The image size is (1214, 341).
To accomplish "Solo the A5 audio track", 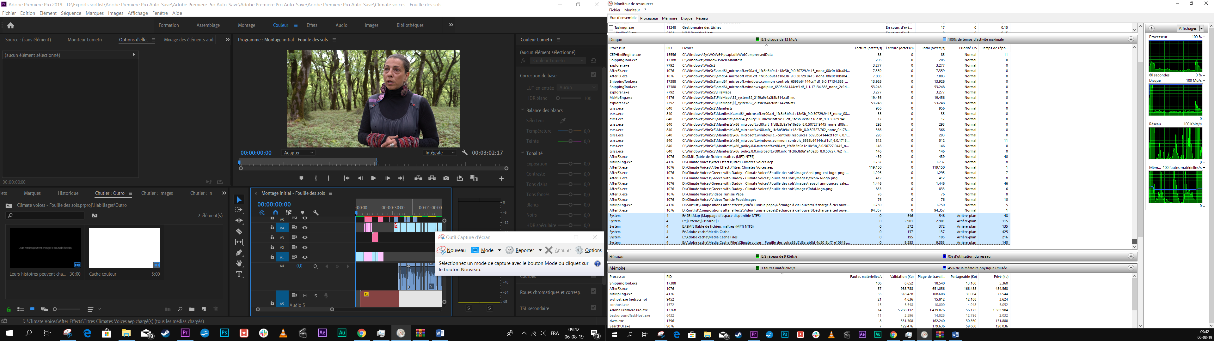I will tap(315, 296).
